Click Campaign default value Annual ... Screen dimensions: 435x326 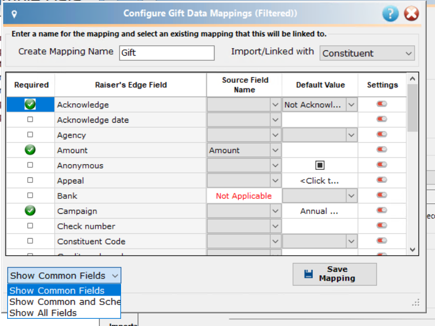point(319,211)
